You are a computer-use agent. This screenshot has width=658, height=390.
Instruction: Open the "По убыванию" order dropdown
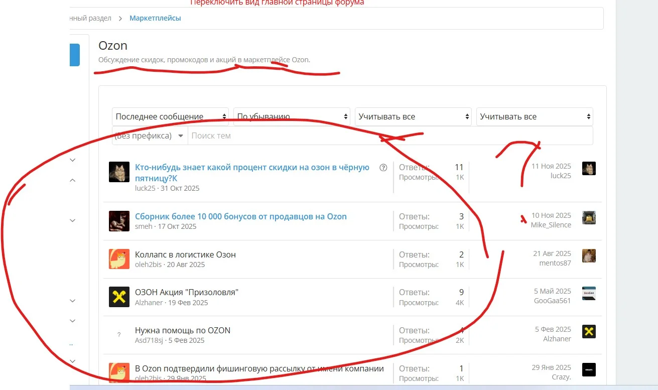tap(292, 116)
